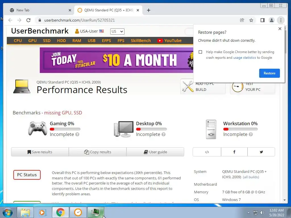291x218 pixels.
Task: Open the GPU menu item
Action: [32, 41]
